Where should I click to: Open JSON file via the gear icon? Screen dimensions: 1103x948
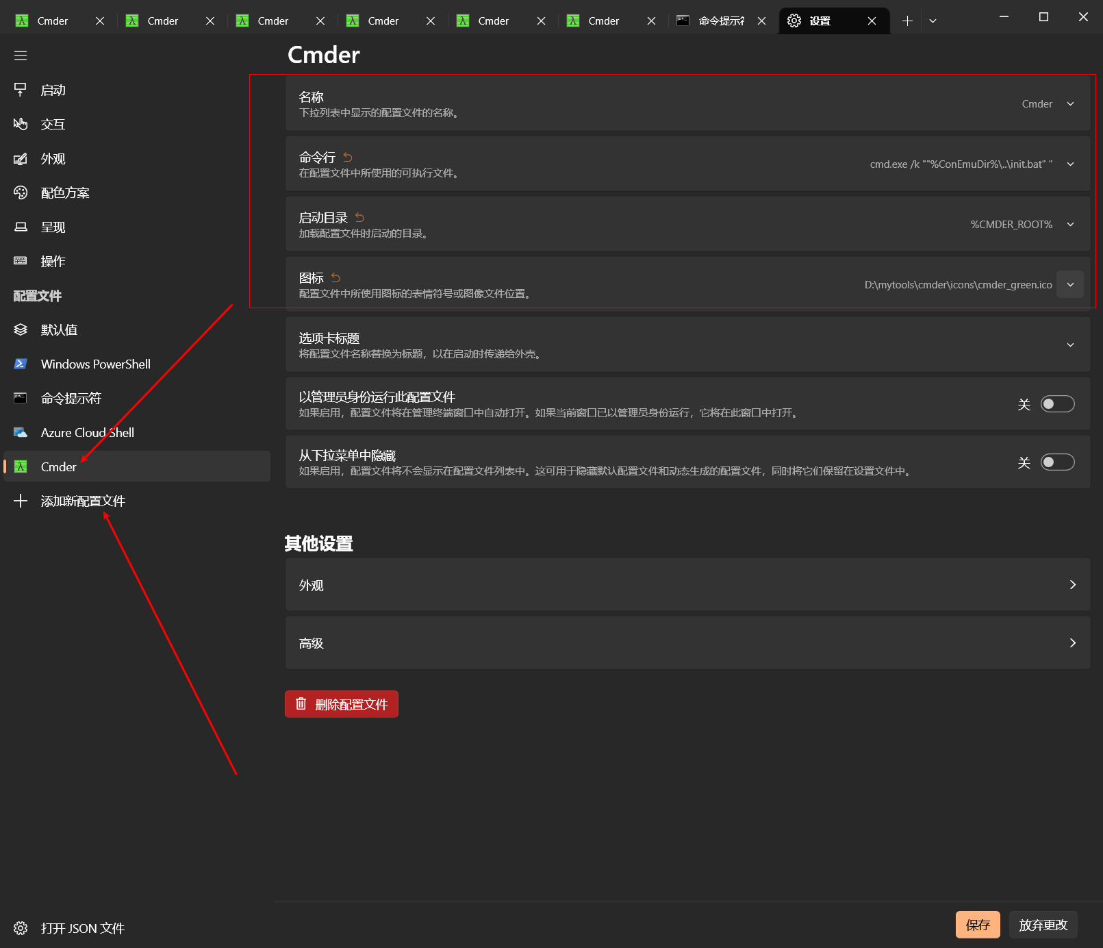click(x=21, y=928)
